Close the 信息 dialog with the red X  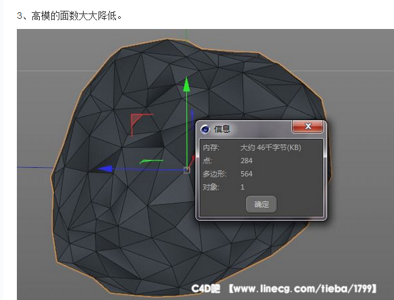(x=308, y=126)
